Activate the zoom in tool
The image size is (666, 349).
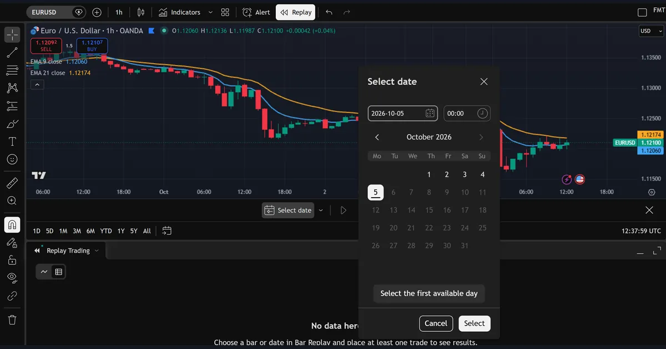point(12,201)
